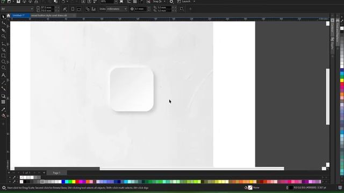Select the Ellipse tool
344x193 pixels.
click(3, 62)
